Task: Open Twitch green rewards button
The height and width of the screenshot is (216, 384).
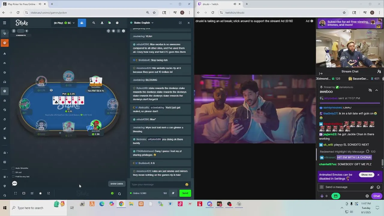Action: (336, 196)
